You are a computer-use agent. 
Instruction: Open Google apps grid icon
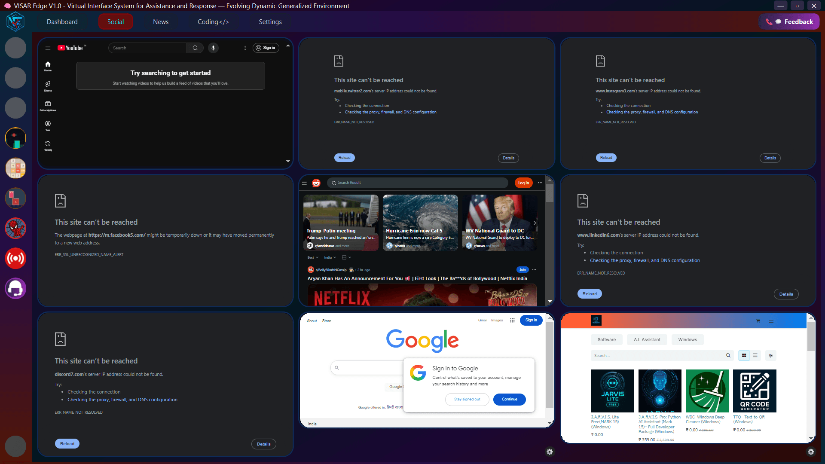(x=512, y=320)
